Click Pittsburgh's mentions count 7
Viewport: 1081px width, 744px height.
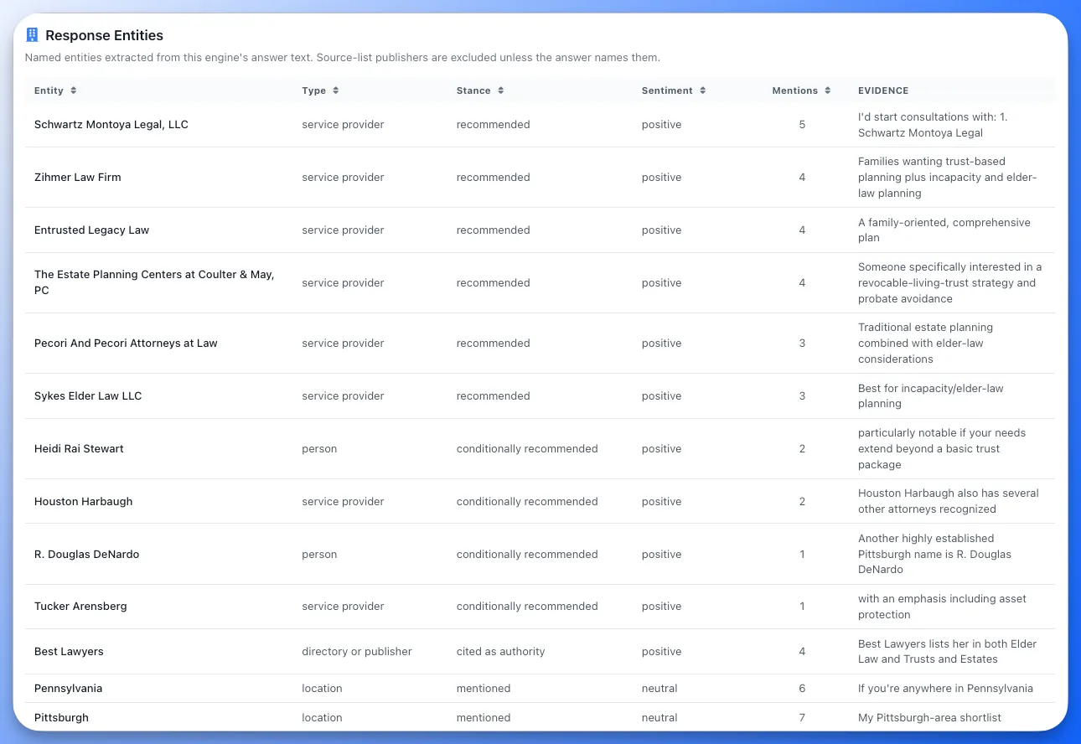click(802, 718)
